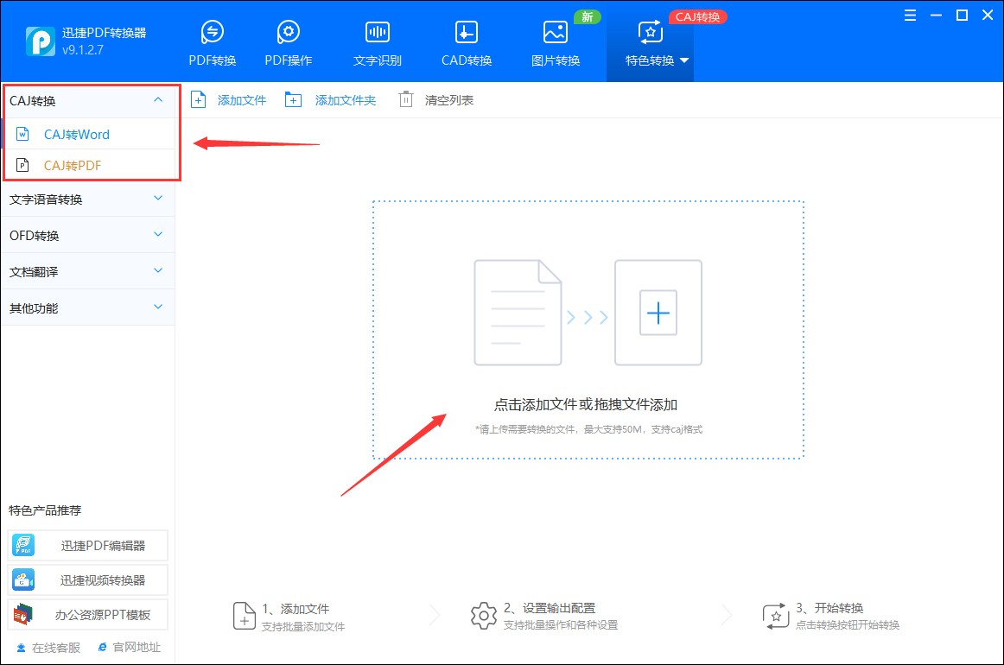Viewport: 1004px width, 665px height.
Task: Click the source document illustration icon
Action: (x=518, y=313)
